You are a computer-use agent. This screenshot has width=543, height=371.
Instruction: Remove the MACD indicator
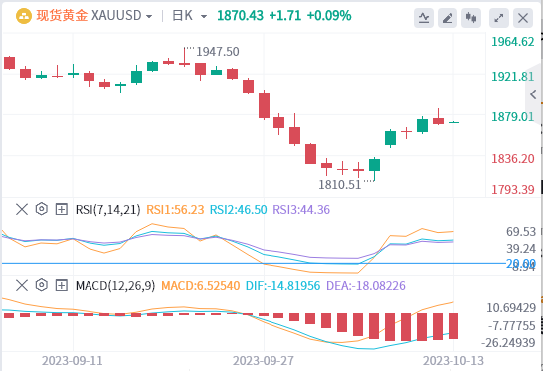[x=22, y=286]
